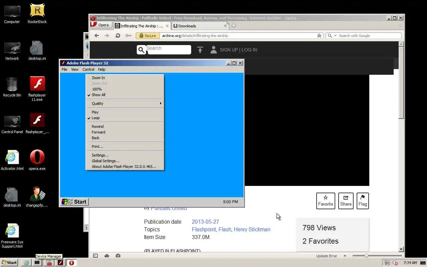Expand the zoom arrow near Update Error
The height and width of the screenshot is (267, 427).
coord(345,256)
